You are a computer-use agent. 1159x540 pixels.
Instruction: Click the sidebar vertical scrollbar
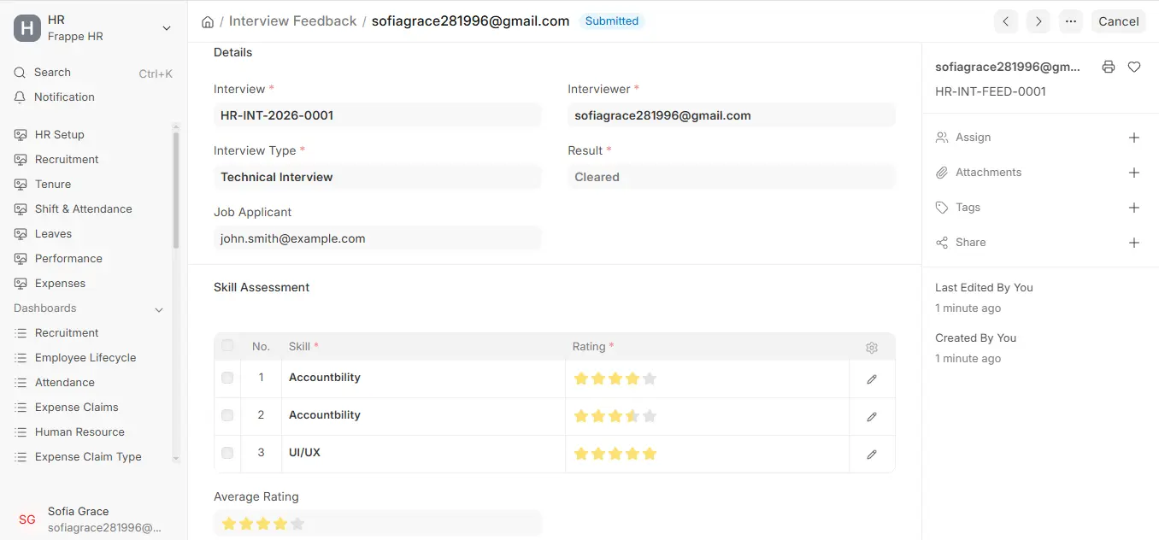[176, 190]
